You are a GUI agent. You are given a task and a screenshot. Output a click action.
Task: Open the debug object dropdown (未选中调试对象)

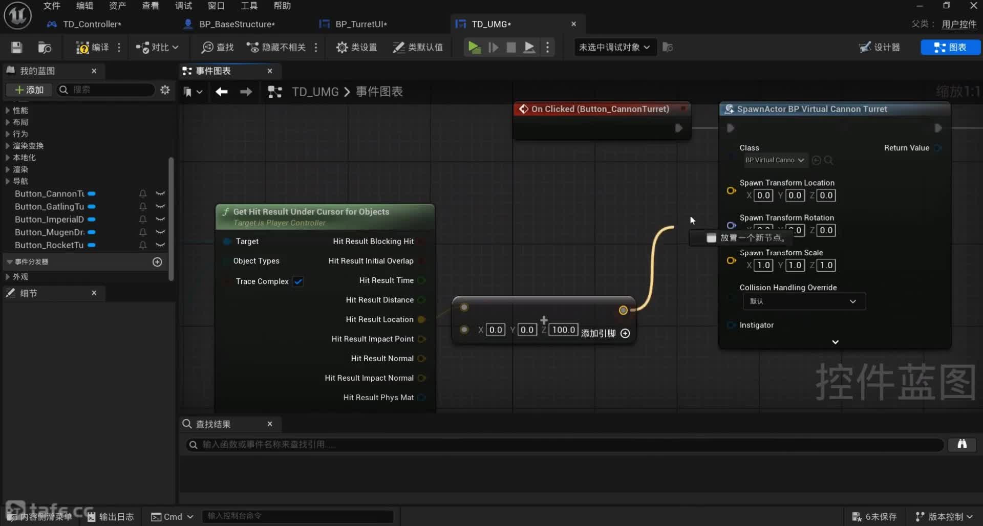pyautogui.click(x=614, y=48)
